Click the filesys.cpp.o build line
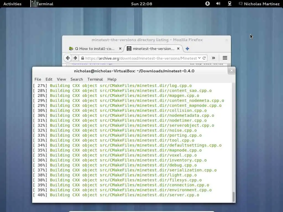The width and height of the screenshot is (283, 212). pos(117,180)
